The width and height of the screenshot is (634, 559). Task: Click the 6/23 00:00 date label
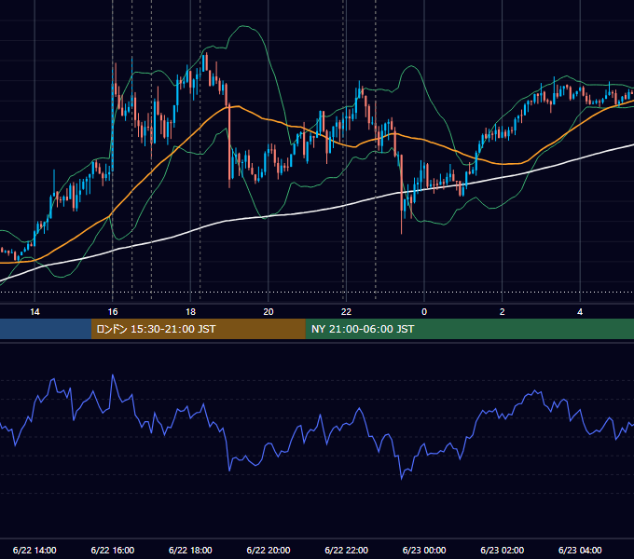point(424,550)
